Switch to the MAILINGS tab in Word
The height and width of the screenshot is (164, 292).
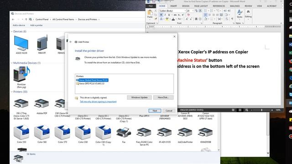[x=235, y=6]
